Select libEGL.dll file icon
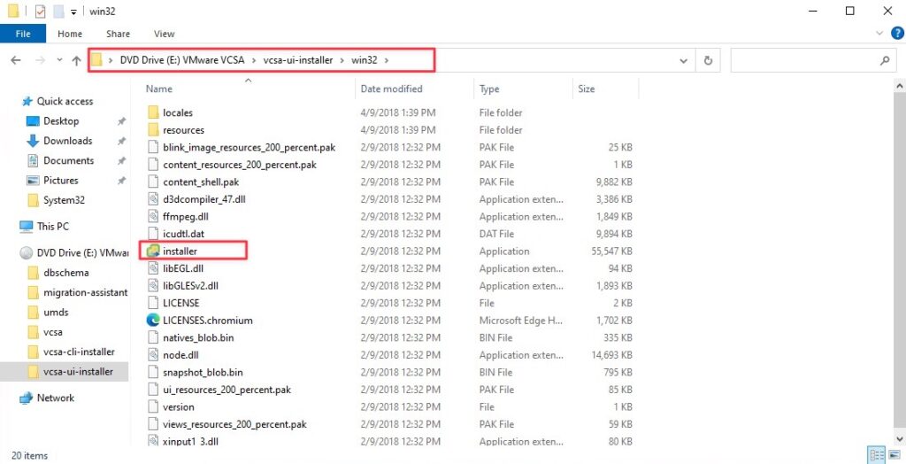The height and width of the screenshot is (464, 906). tap(152, 268)
